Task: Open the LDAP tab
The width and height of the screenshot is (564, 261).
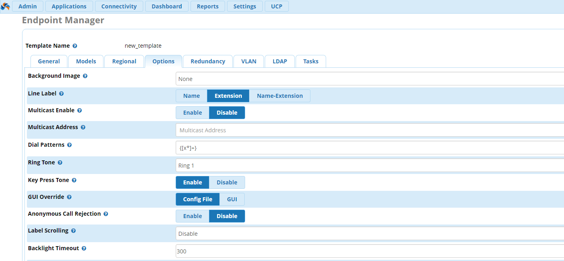Action: 280,61
